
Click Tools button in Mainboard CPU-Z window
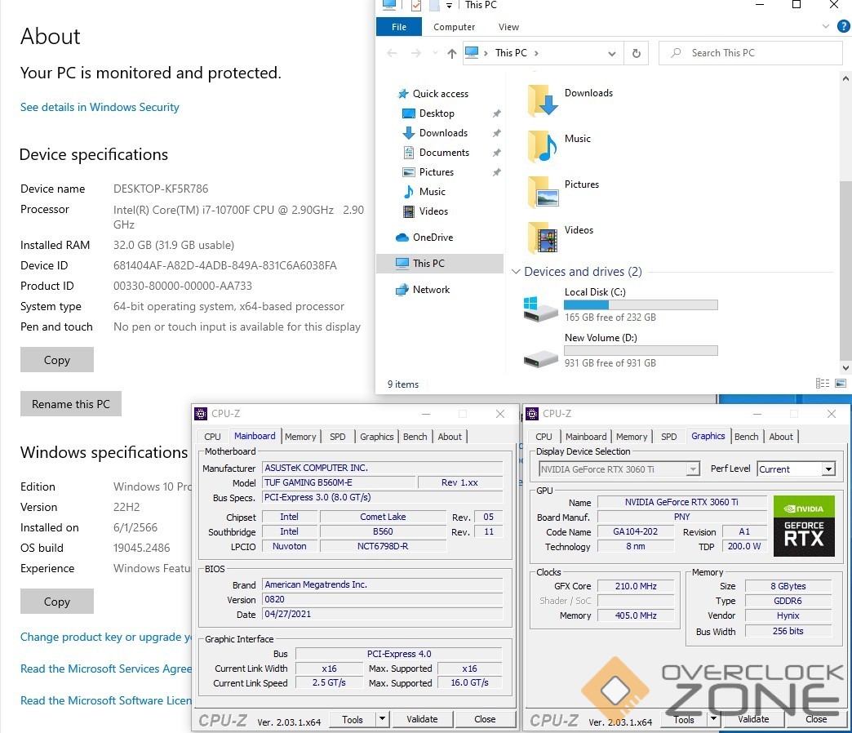(352, 719)
